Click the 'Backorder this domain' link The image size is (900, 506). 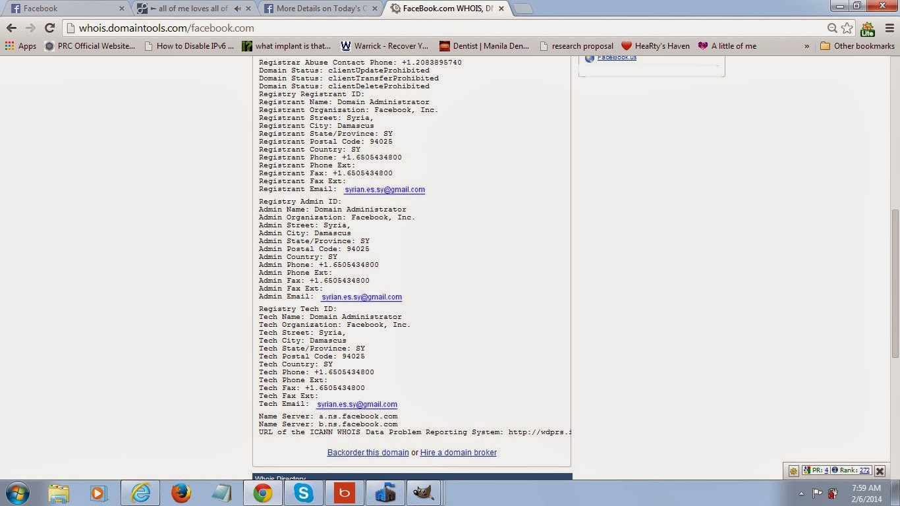(x=368, y=453)
